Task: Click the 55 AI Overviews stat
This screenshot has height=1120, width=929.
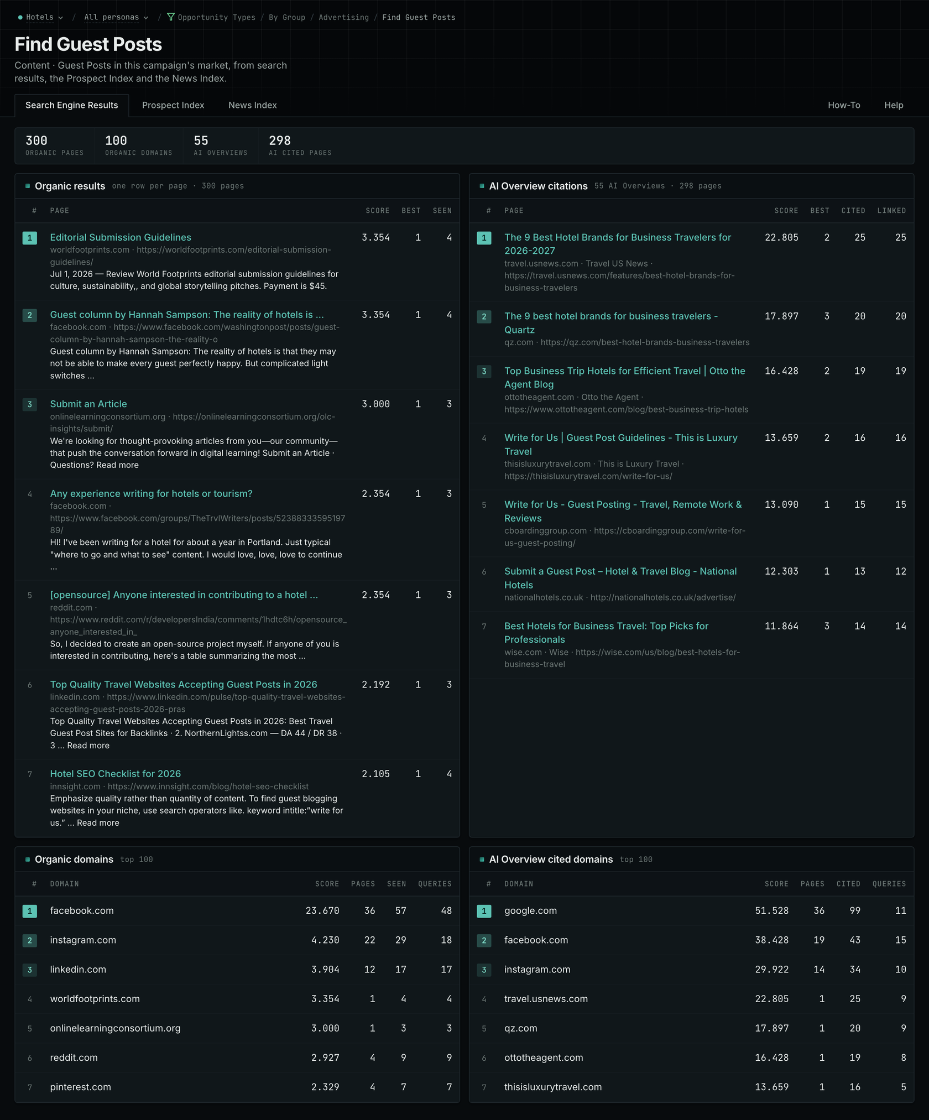Action: coord(221,146)
